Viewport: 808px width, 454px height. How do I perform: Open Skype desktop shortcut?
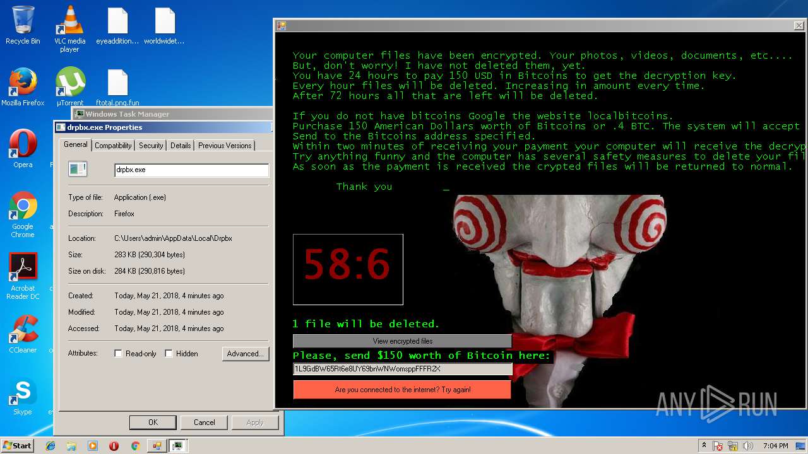coord(23,396)
